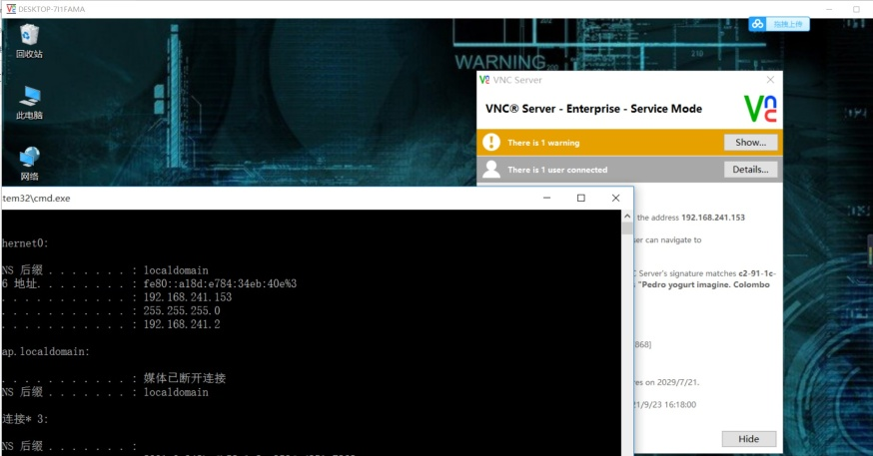Click the small VNC Server dialog title icon
This screenshot has height=456, width=873.
[x=484, y=80]
